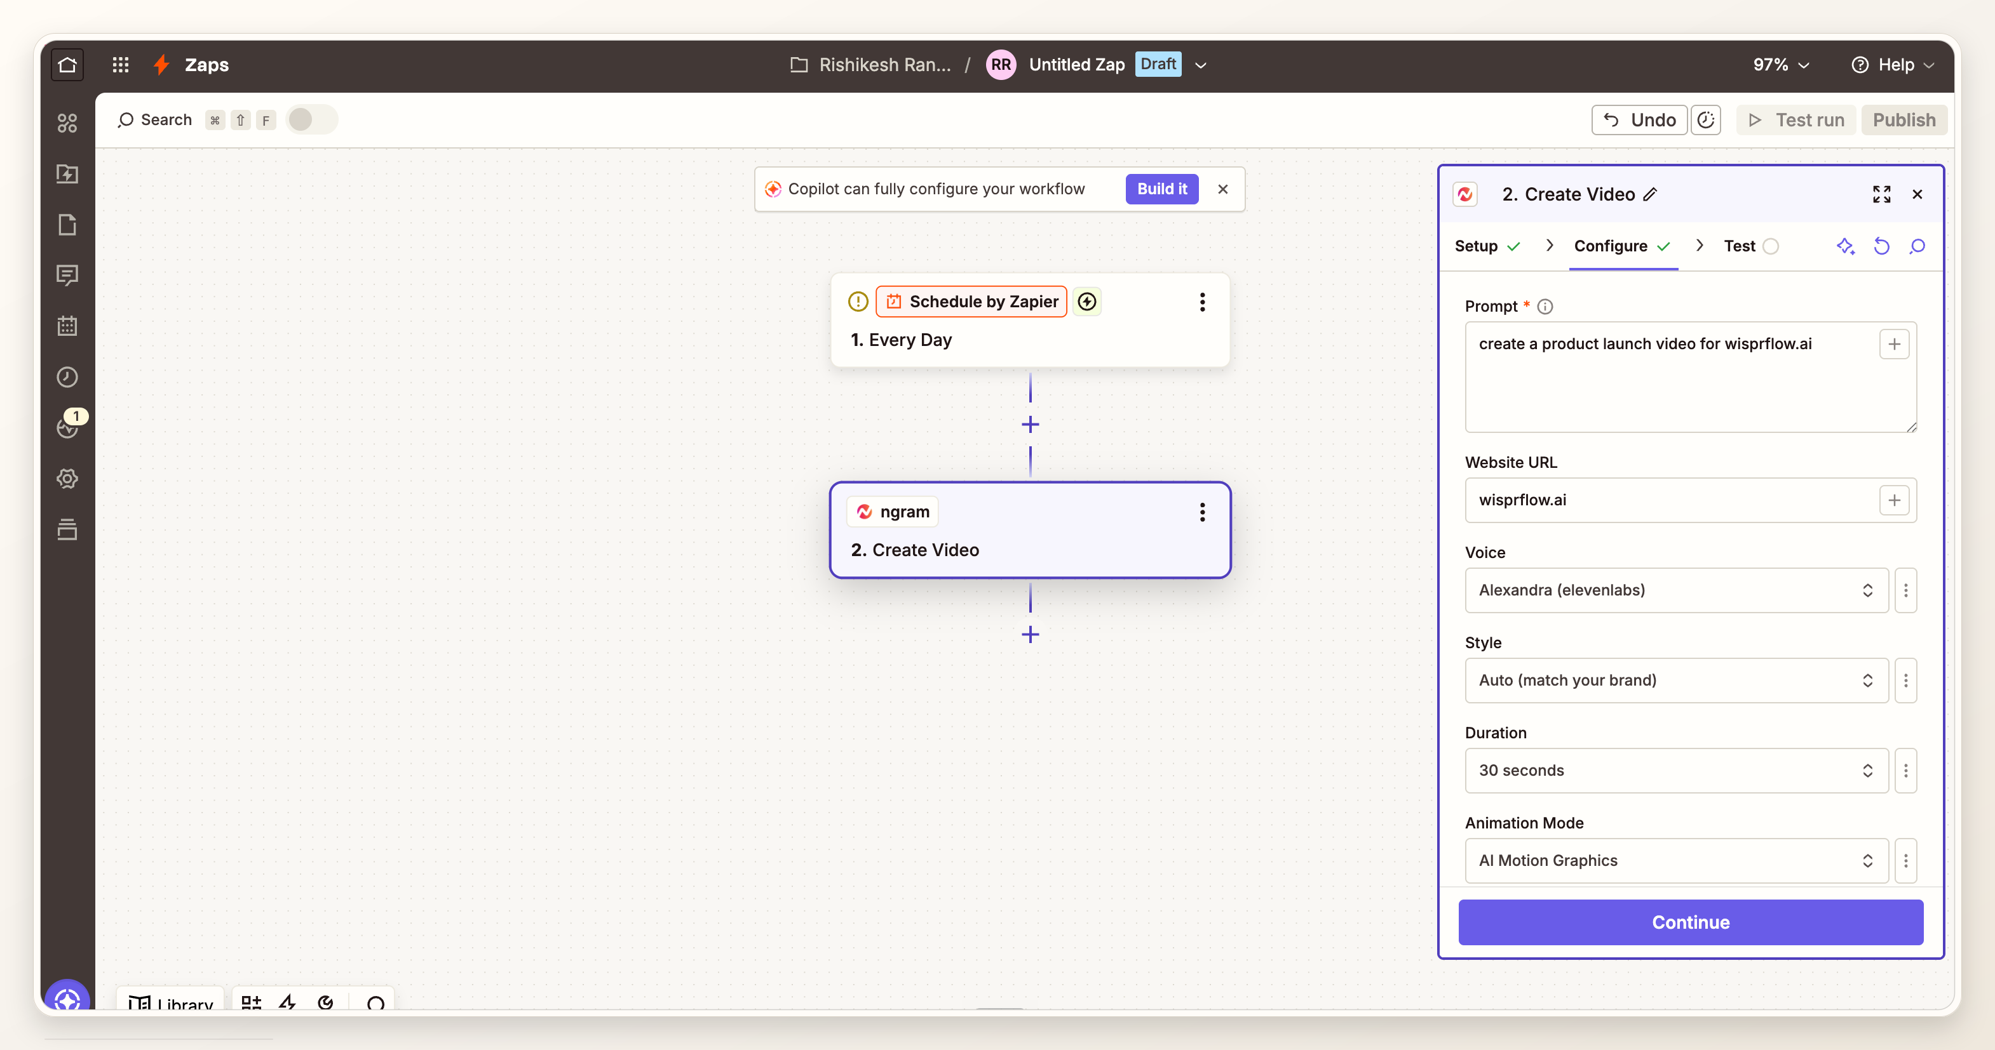1995x1050 pixels.
Task: Open the Zap import sidebar icon
Action: [67, 173]
